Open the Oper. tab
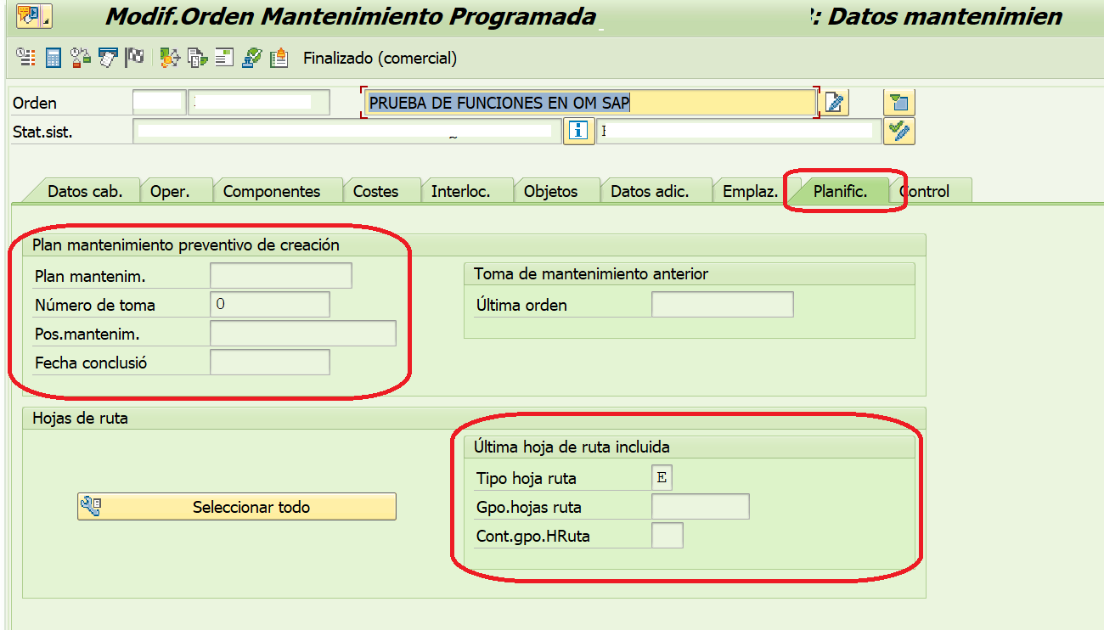Viewport: 1104px width, 630px height. pyautogui.click(x=169, y=191)
